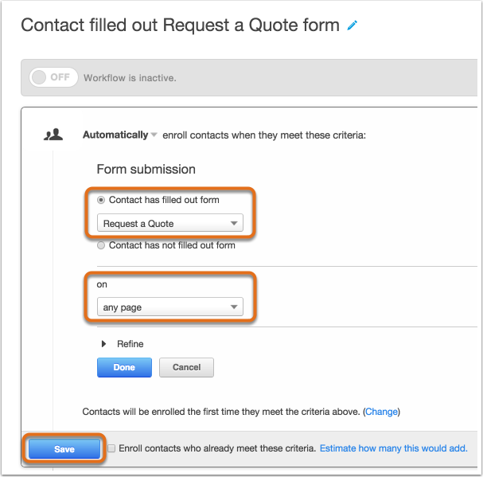
Task: Click the small arrow next to Automatically
Action: 154,135
